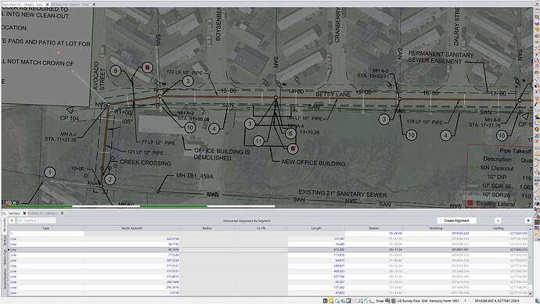Click the Grid coordinate type in status bar

click(424, 301)
